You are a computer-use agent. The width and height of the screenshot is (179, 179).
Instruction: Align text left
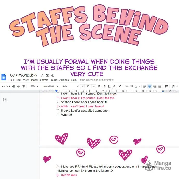(x=145, y=86)
